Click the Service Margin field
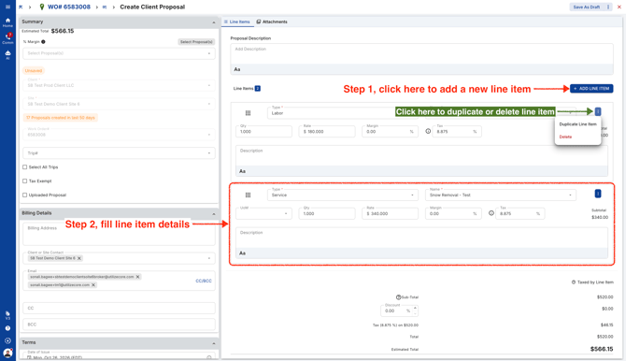The height and width of the screenshot is (361, 626). coord(453,213)
